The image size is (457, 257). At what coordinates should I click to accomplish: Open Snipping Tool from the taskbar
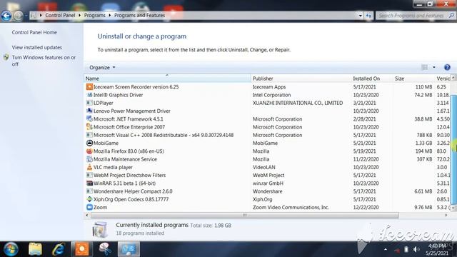[105, 249]
